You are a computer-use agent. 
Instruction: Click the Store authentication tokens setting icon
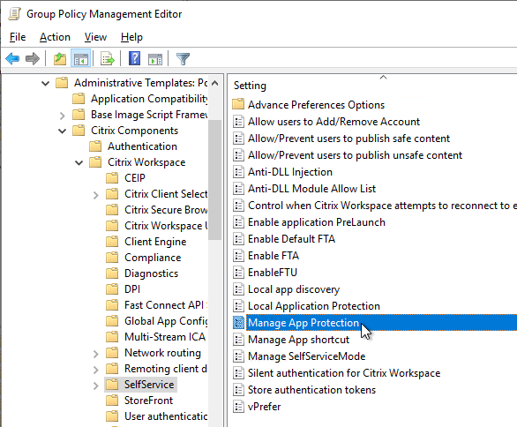pyautogui.click(x=238, y=390)
